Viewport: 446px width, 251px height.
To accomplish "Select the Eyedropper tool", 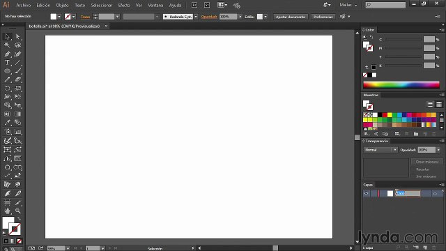I will (7, 123).
